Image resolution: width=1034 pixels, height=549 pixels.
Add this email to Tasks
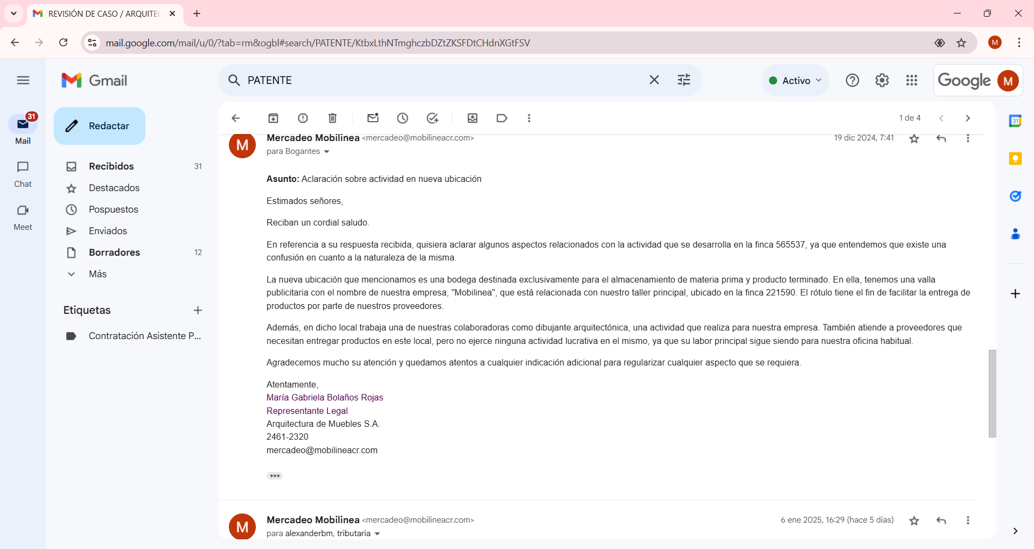[432, 118]
